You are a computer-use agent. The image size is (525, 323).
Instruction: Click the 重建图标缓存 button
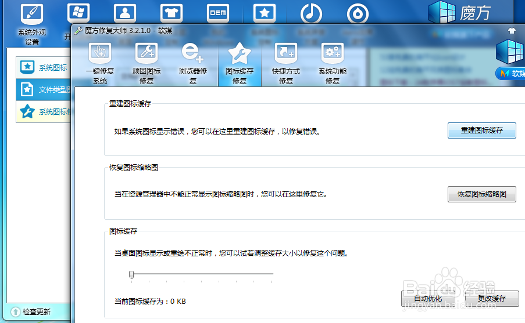coord(482,130)
